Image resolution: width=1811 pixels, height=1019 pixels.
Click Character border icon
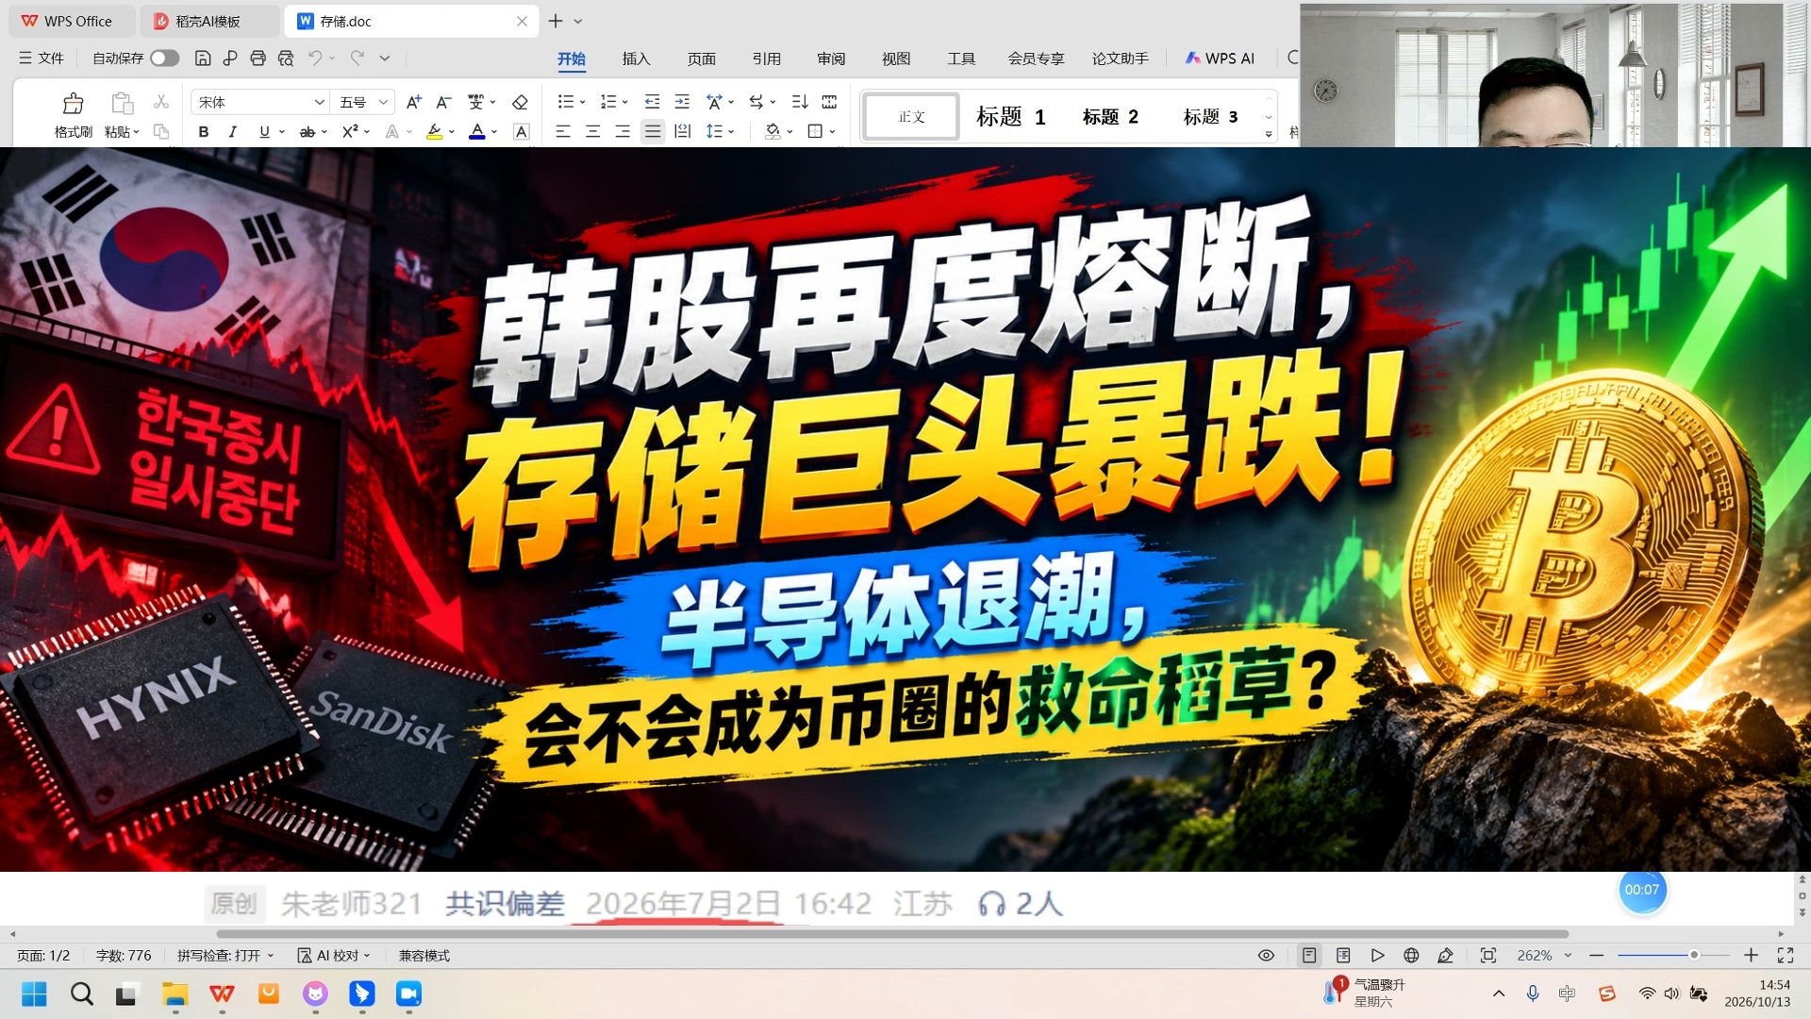521,131
